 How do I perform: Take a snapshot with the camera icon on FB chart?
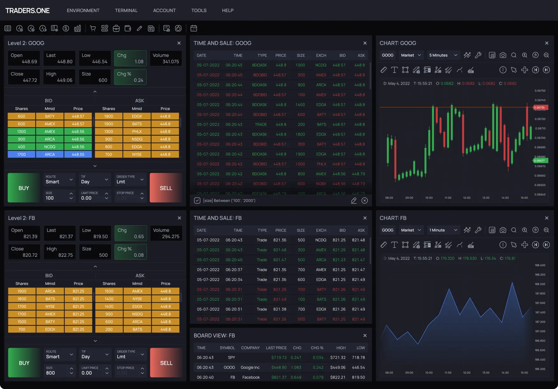click(x=503, y=230)
